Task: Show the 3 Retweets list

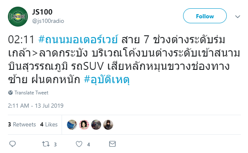Action: click(22, 125)
